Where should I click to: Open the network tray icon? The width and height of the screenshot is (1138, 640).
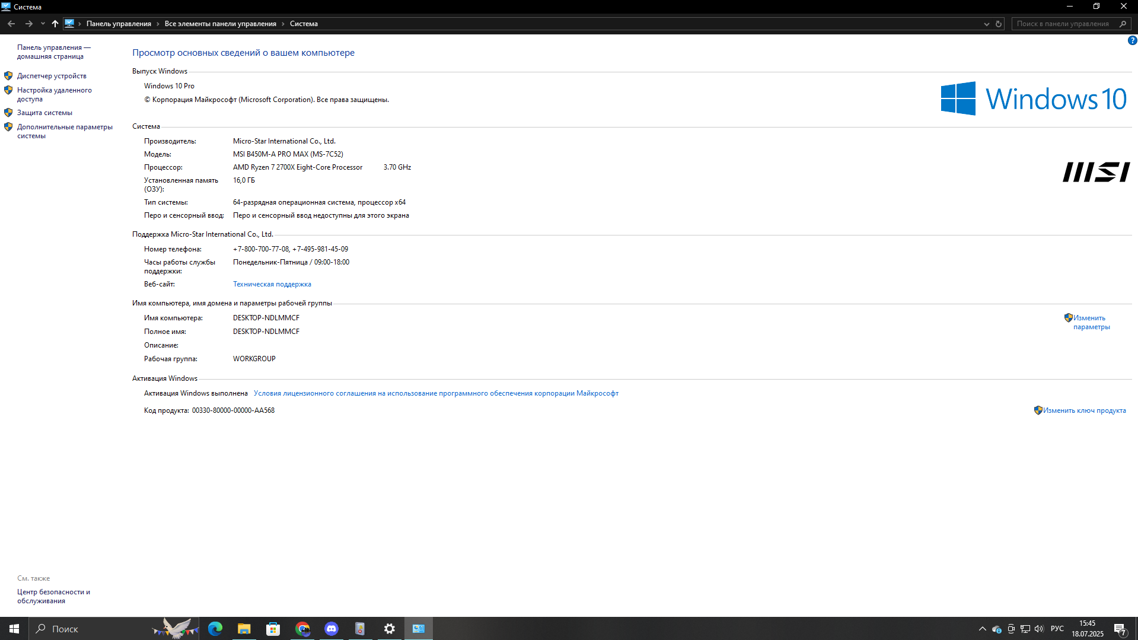pos(1025,629)
